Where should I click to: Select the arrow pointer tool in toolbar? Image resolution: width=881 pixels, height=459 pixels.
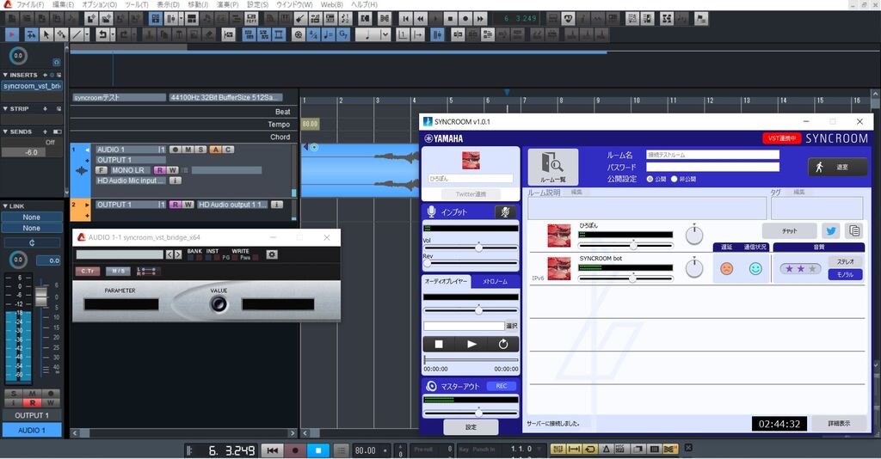click(46, 34)
